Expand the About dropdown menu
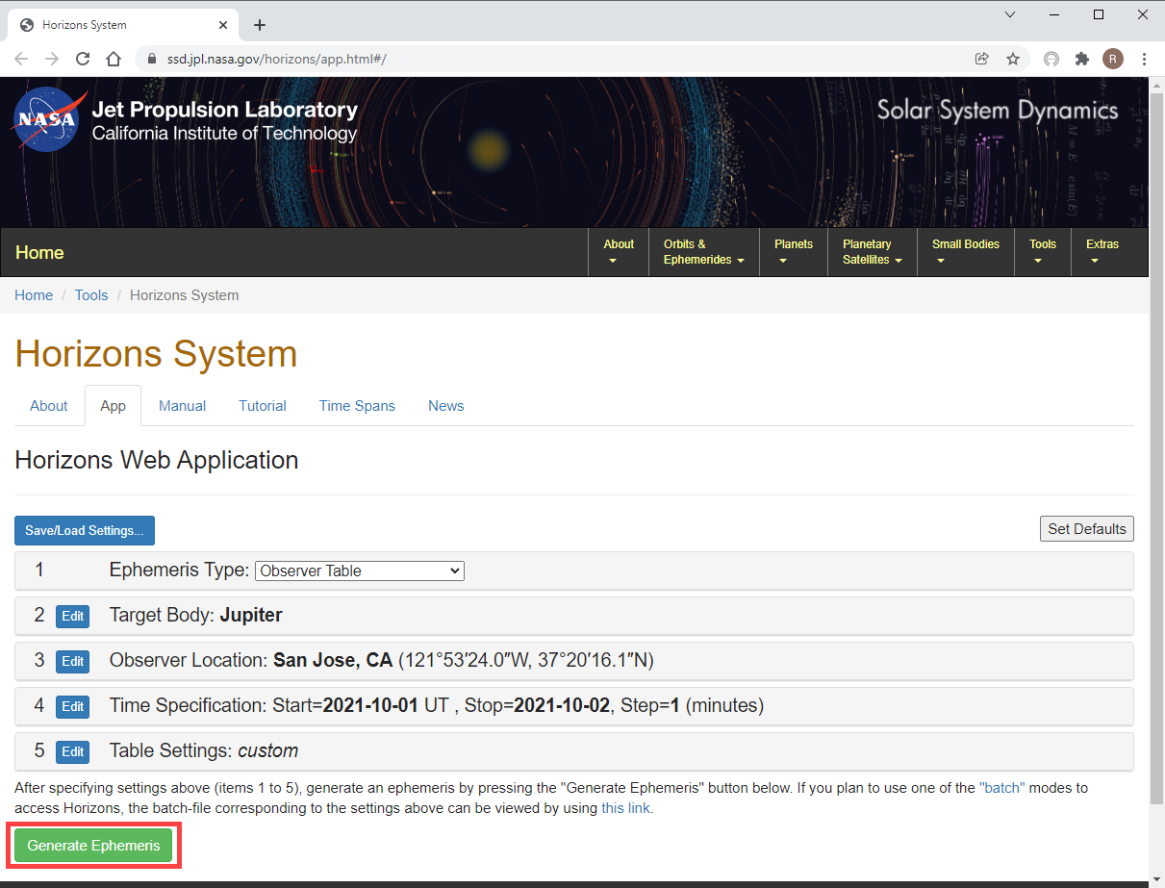The image size is (1165, 888). click(x=619, y=252)
